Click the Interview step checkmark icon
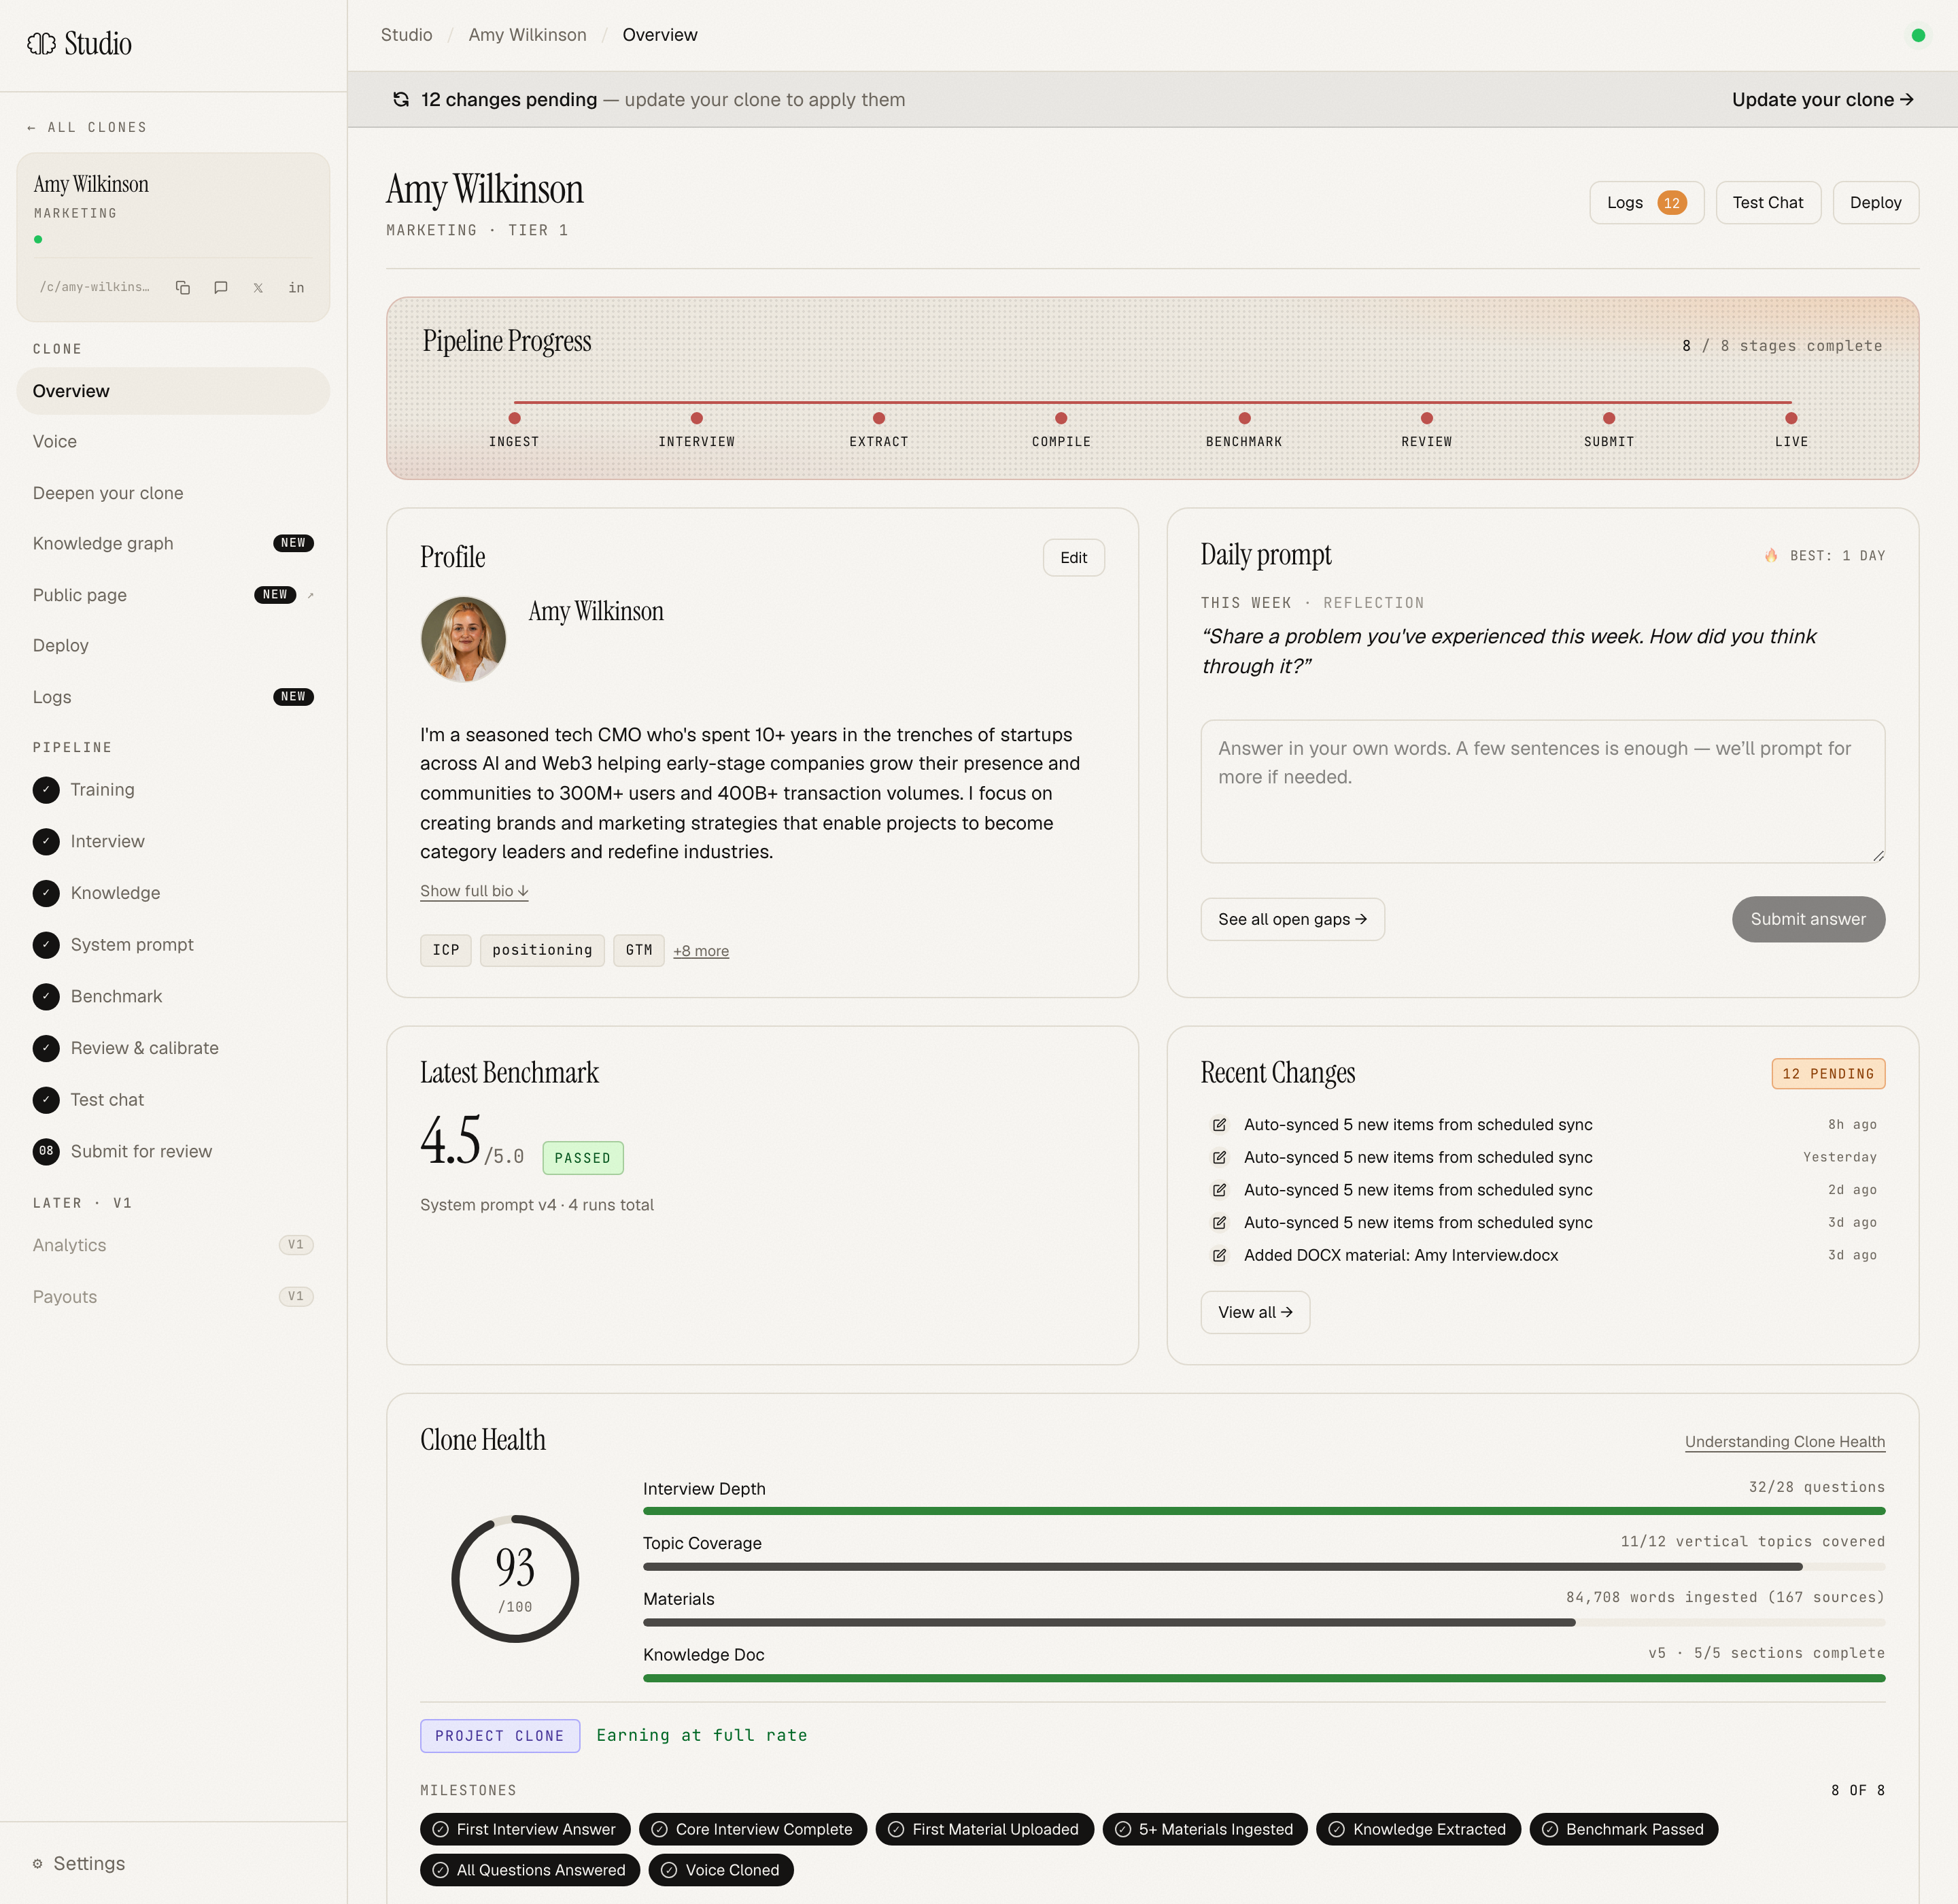This screenshot has width=1958, height=1904. point(46,841)
